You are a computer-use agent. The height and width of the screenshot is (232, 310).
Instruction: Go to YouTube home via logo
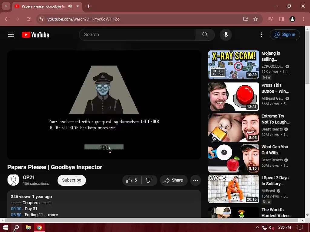coord(35,35)
